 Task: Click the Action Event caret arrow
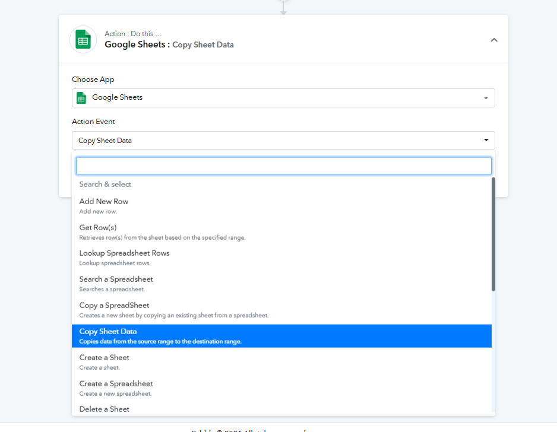coord(486,140)
